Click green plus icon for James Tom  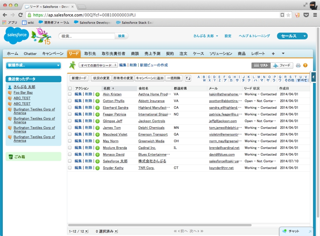pyautogui.click(x=97, y=128)
